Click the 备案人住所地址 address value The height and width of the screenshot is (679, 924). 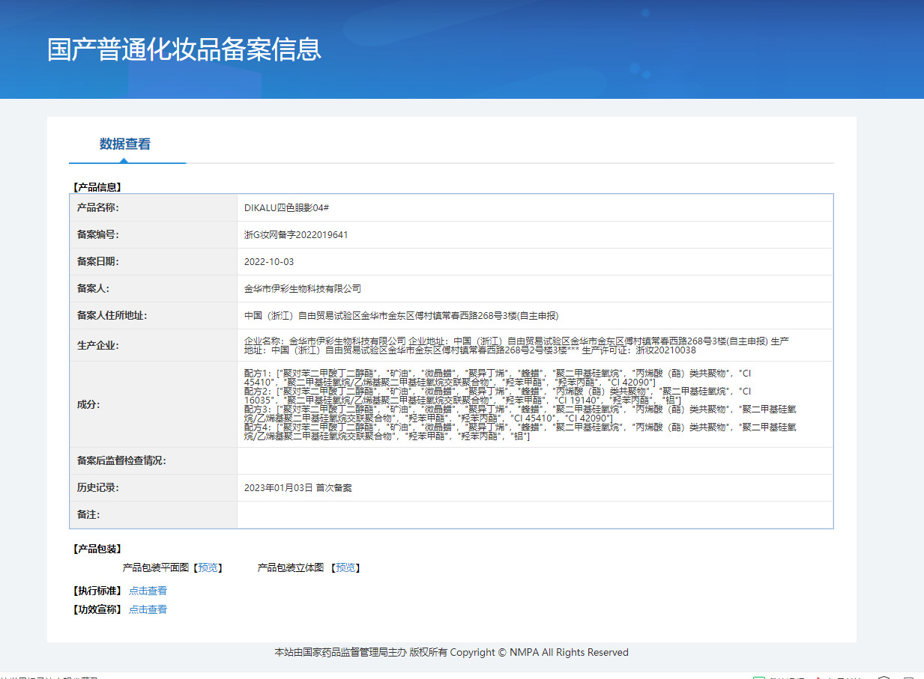click(402, 315)
